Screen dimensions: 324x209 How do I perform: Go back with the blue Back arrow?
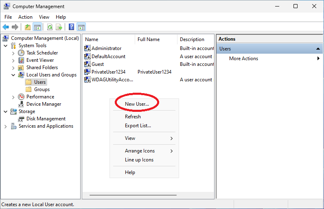(6, 27)
